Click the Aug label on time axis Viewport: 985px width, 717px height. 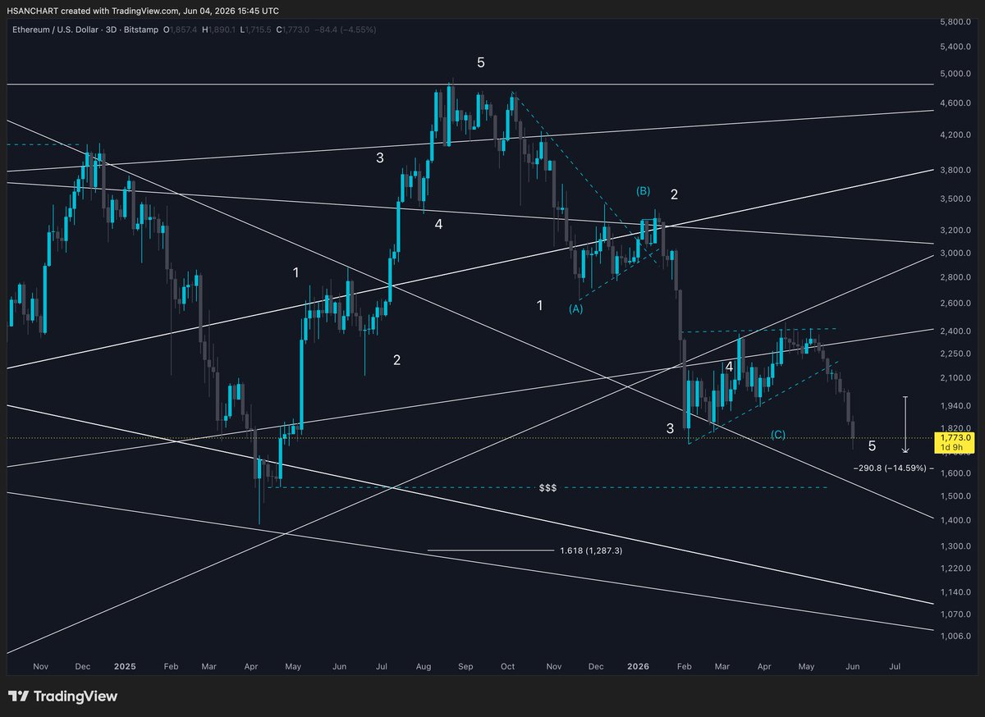424,667
